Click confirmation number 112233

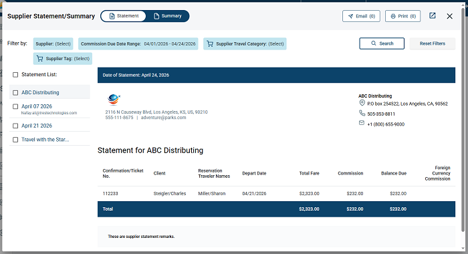tap(110, 194)
